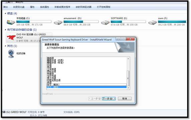
Task: Select 英语 in the language list
Action: coord(86,83)
